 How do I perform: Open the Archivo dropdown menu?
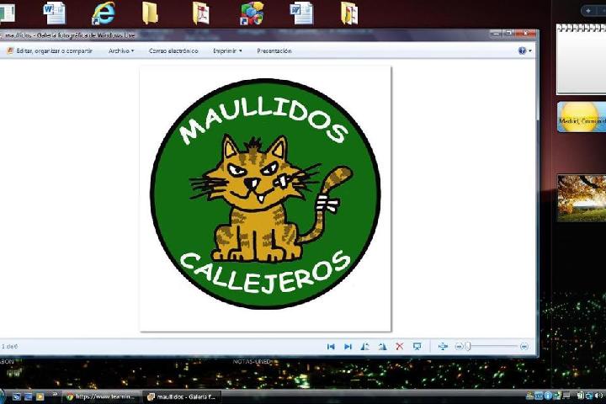(120, 50)
